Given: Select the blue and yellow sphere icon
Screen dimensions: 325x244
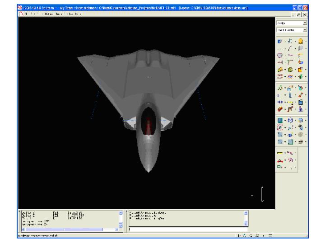Looking at the screenshot, I should click(290, 135).
